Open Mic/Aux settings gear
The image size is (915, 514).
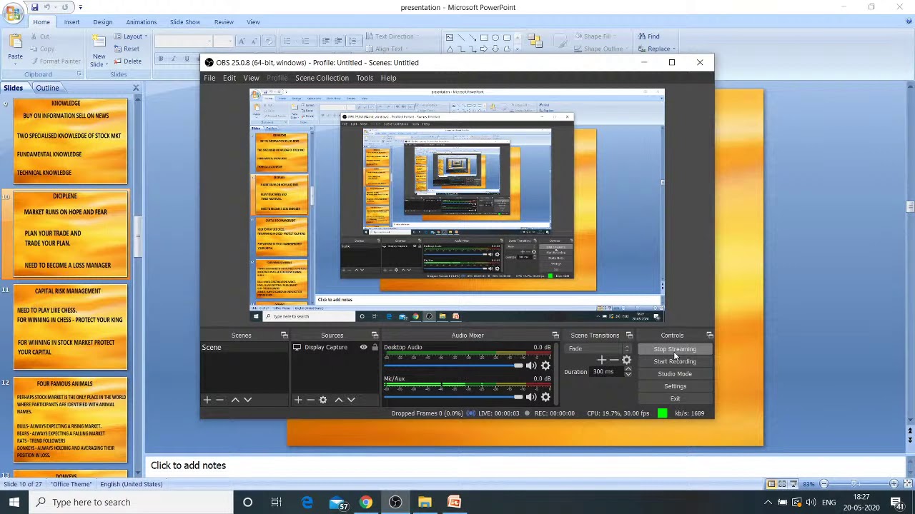[x=545, y=397]
